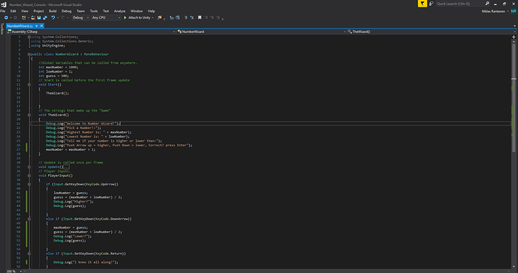Pin the NumberWizard.cs tab
Image resolution: width=518 pixels, height=273 pixels.
pyautogui.click(x=36, y=25)
